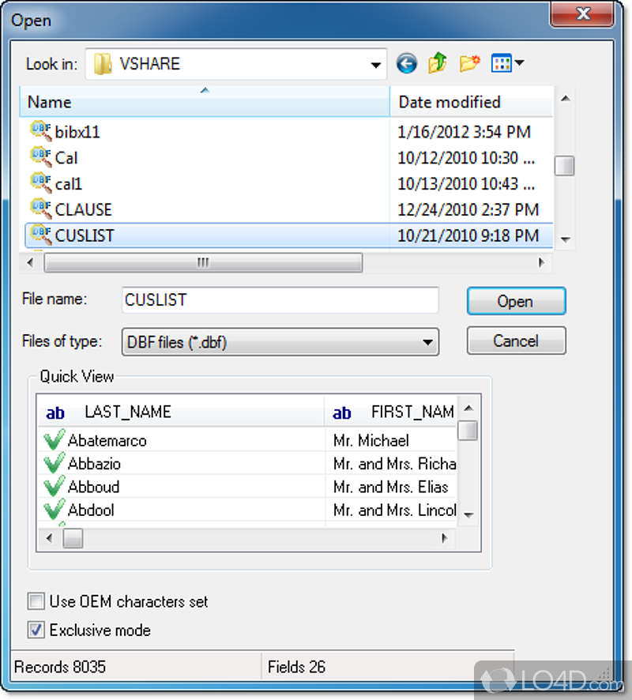
Task: Click the VSHARE folder icon
Action: tap(103, 64)
